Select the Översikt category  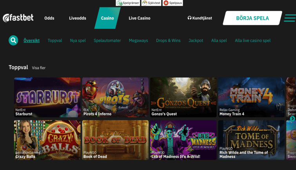(31, 40)
